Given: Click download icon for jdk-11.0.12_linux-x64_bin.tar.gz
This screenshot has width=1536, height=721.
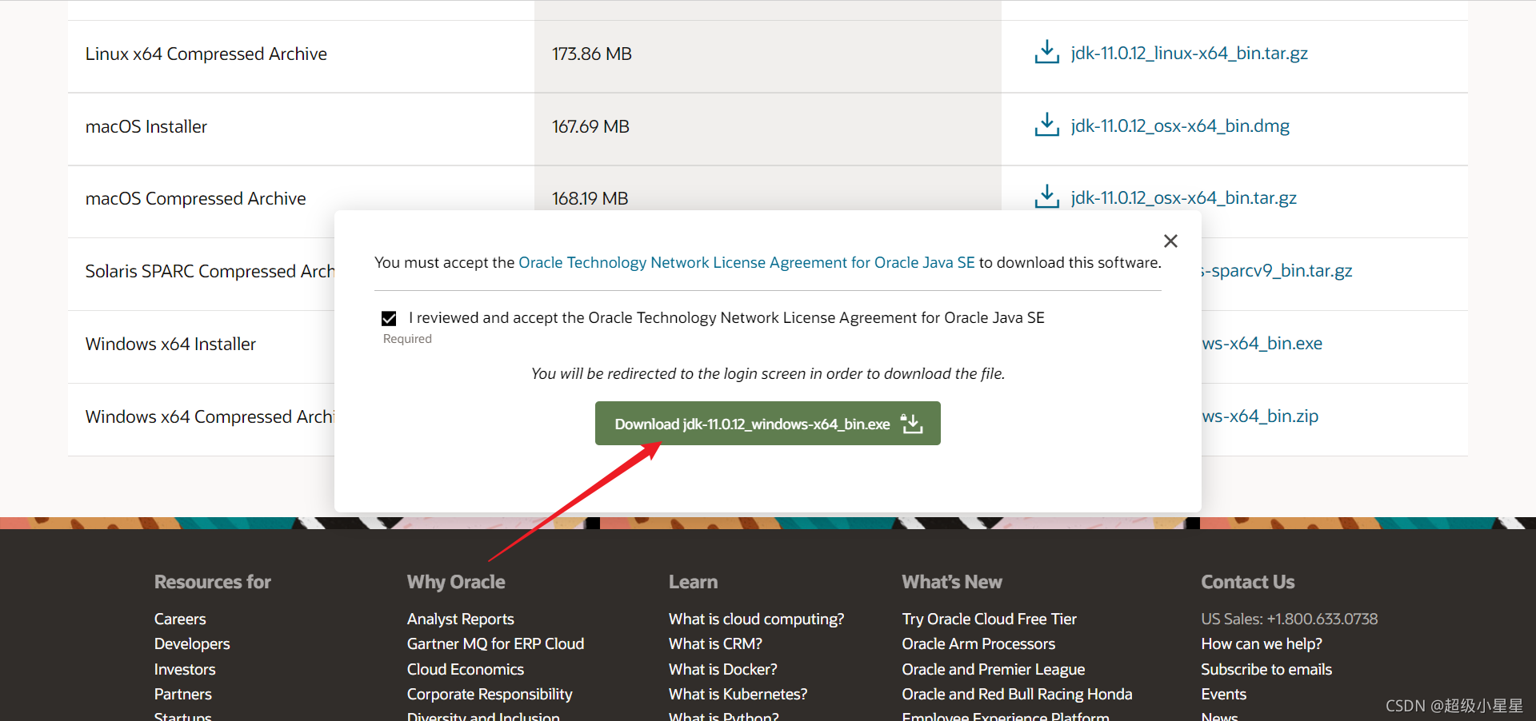Looking at the screenshot, I should [x=1046, y=53].
